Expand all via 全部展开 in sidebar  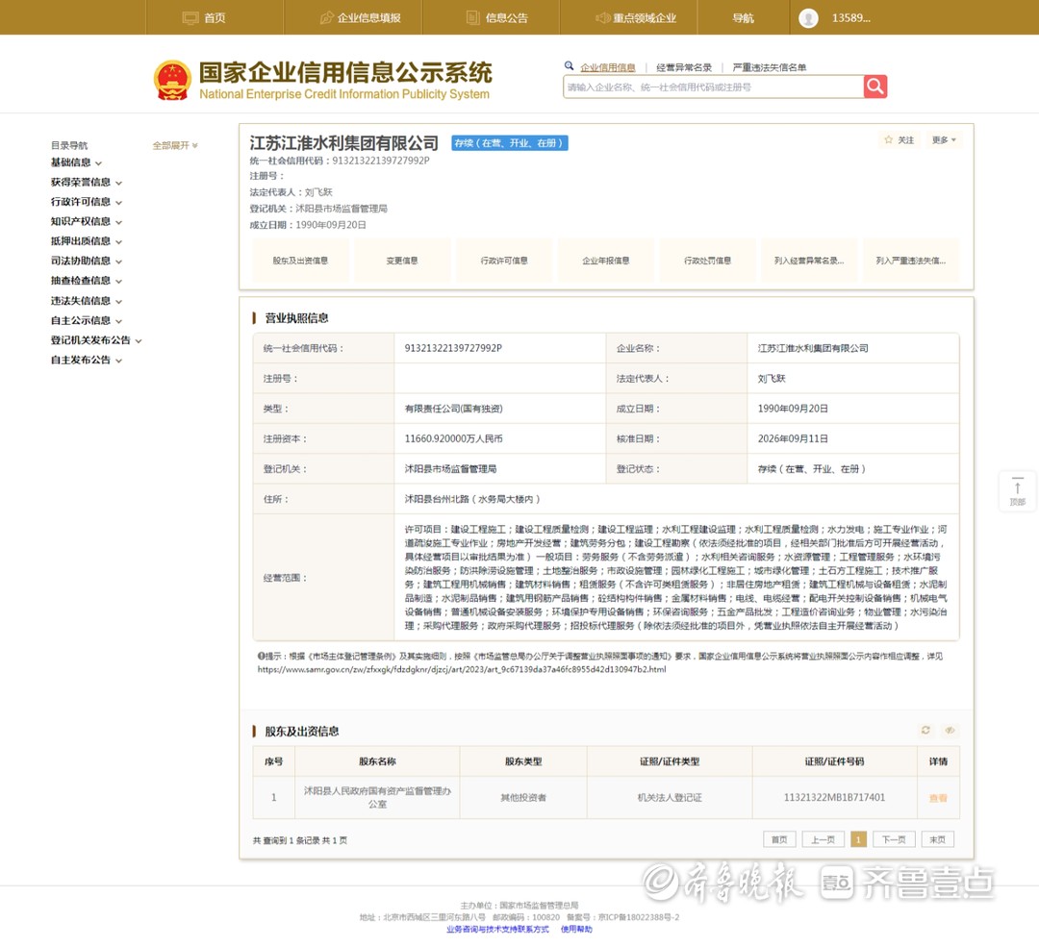[x=175, y=146]
